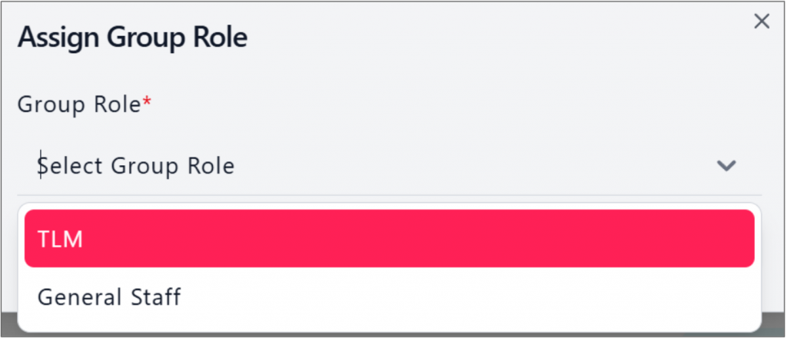The width and height of the screenshot is (787, 338).
Task: Collapse the Group Role dropdown chevron
Action: coord(726,166)
